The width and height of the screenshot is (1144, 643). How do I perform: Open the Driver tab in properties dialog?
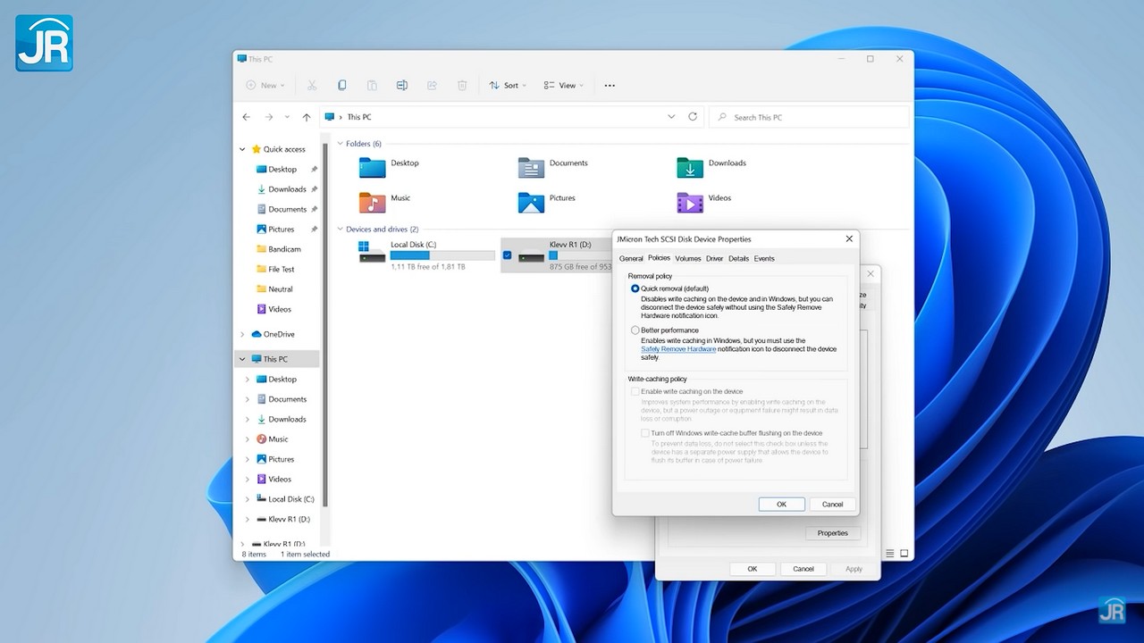pyautogui.click(x=714, y=259)
